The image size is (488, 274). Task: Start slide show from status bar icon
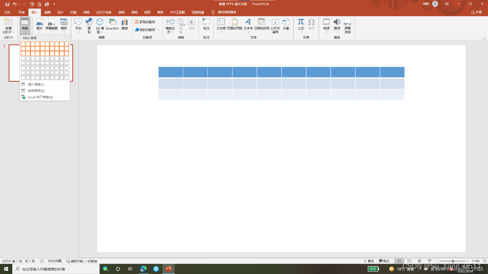[x=430, y=261]
